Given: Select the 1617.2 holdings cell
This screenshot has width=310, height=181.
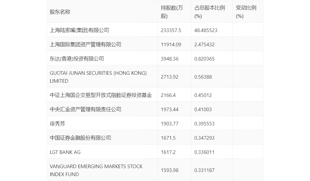Looking at the screenshot, I should click(168, 152).
